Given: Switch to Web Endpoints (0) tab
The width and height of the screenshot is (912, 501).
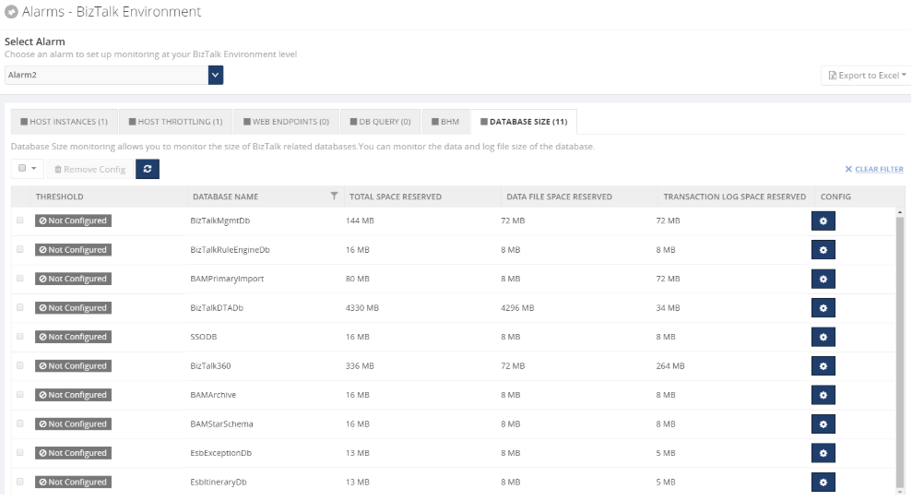Looking at the screenshot, I should point(286,122).
